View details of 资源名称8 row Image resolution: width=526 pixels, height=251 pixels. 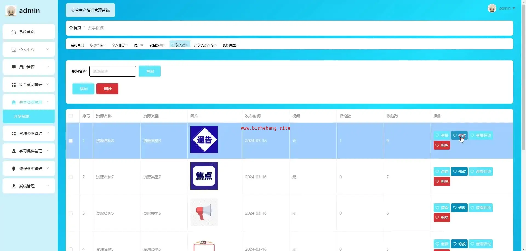tap(442, 135)
